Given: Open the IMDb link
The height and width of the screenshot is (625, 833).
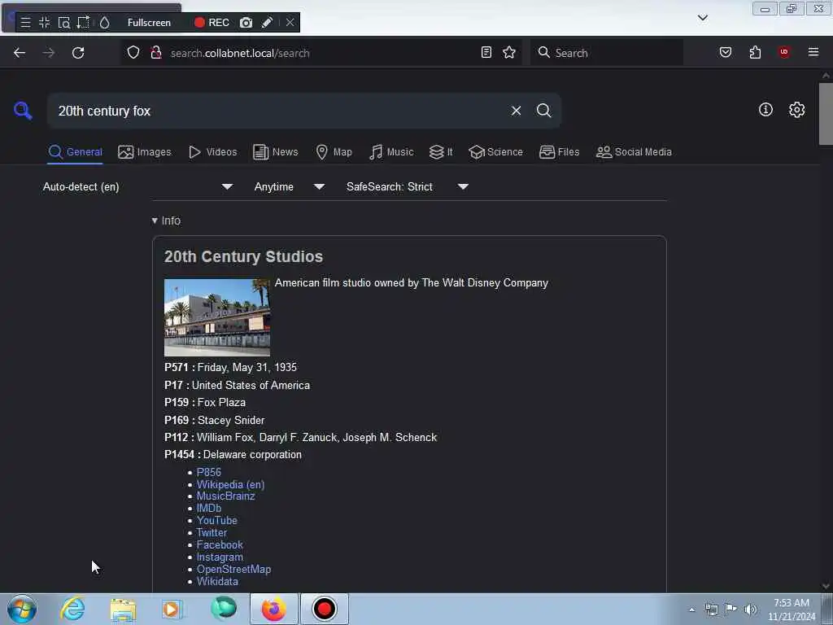Looking at the screenshot, I should point(209,508).
